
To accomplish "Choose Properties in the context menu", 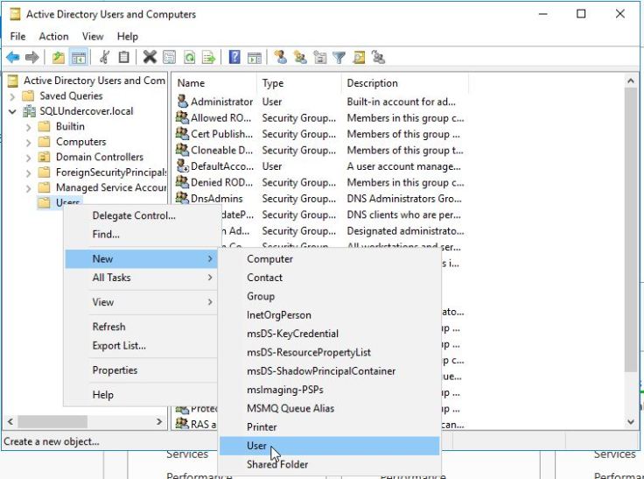I will point(141,370).
